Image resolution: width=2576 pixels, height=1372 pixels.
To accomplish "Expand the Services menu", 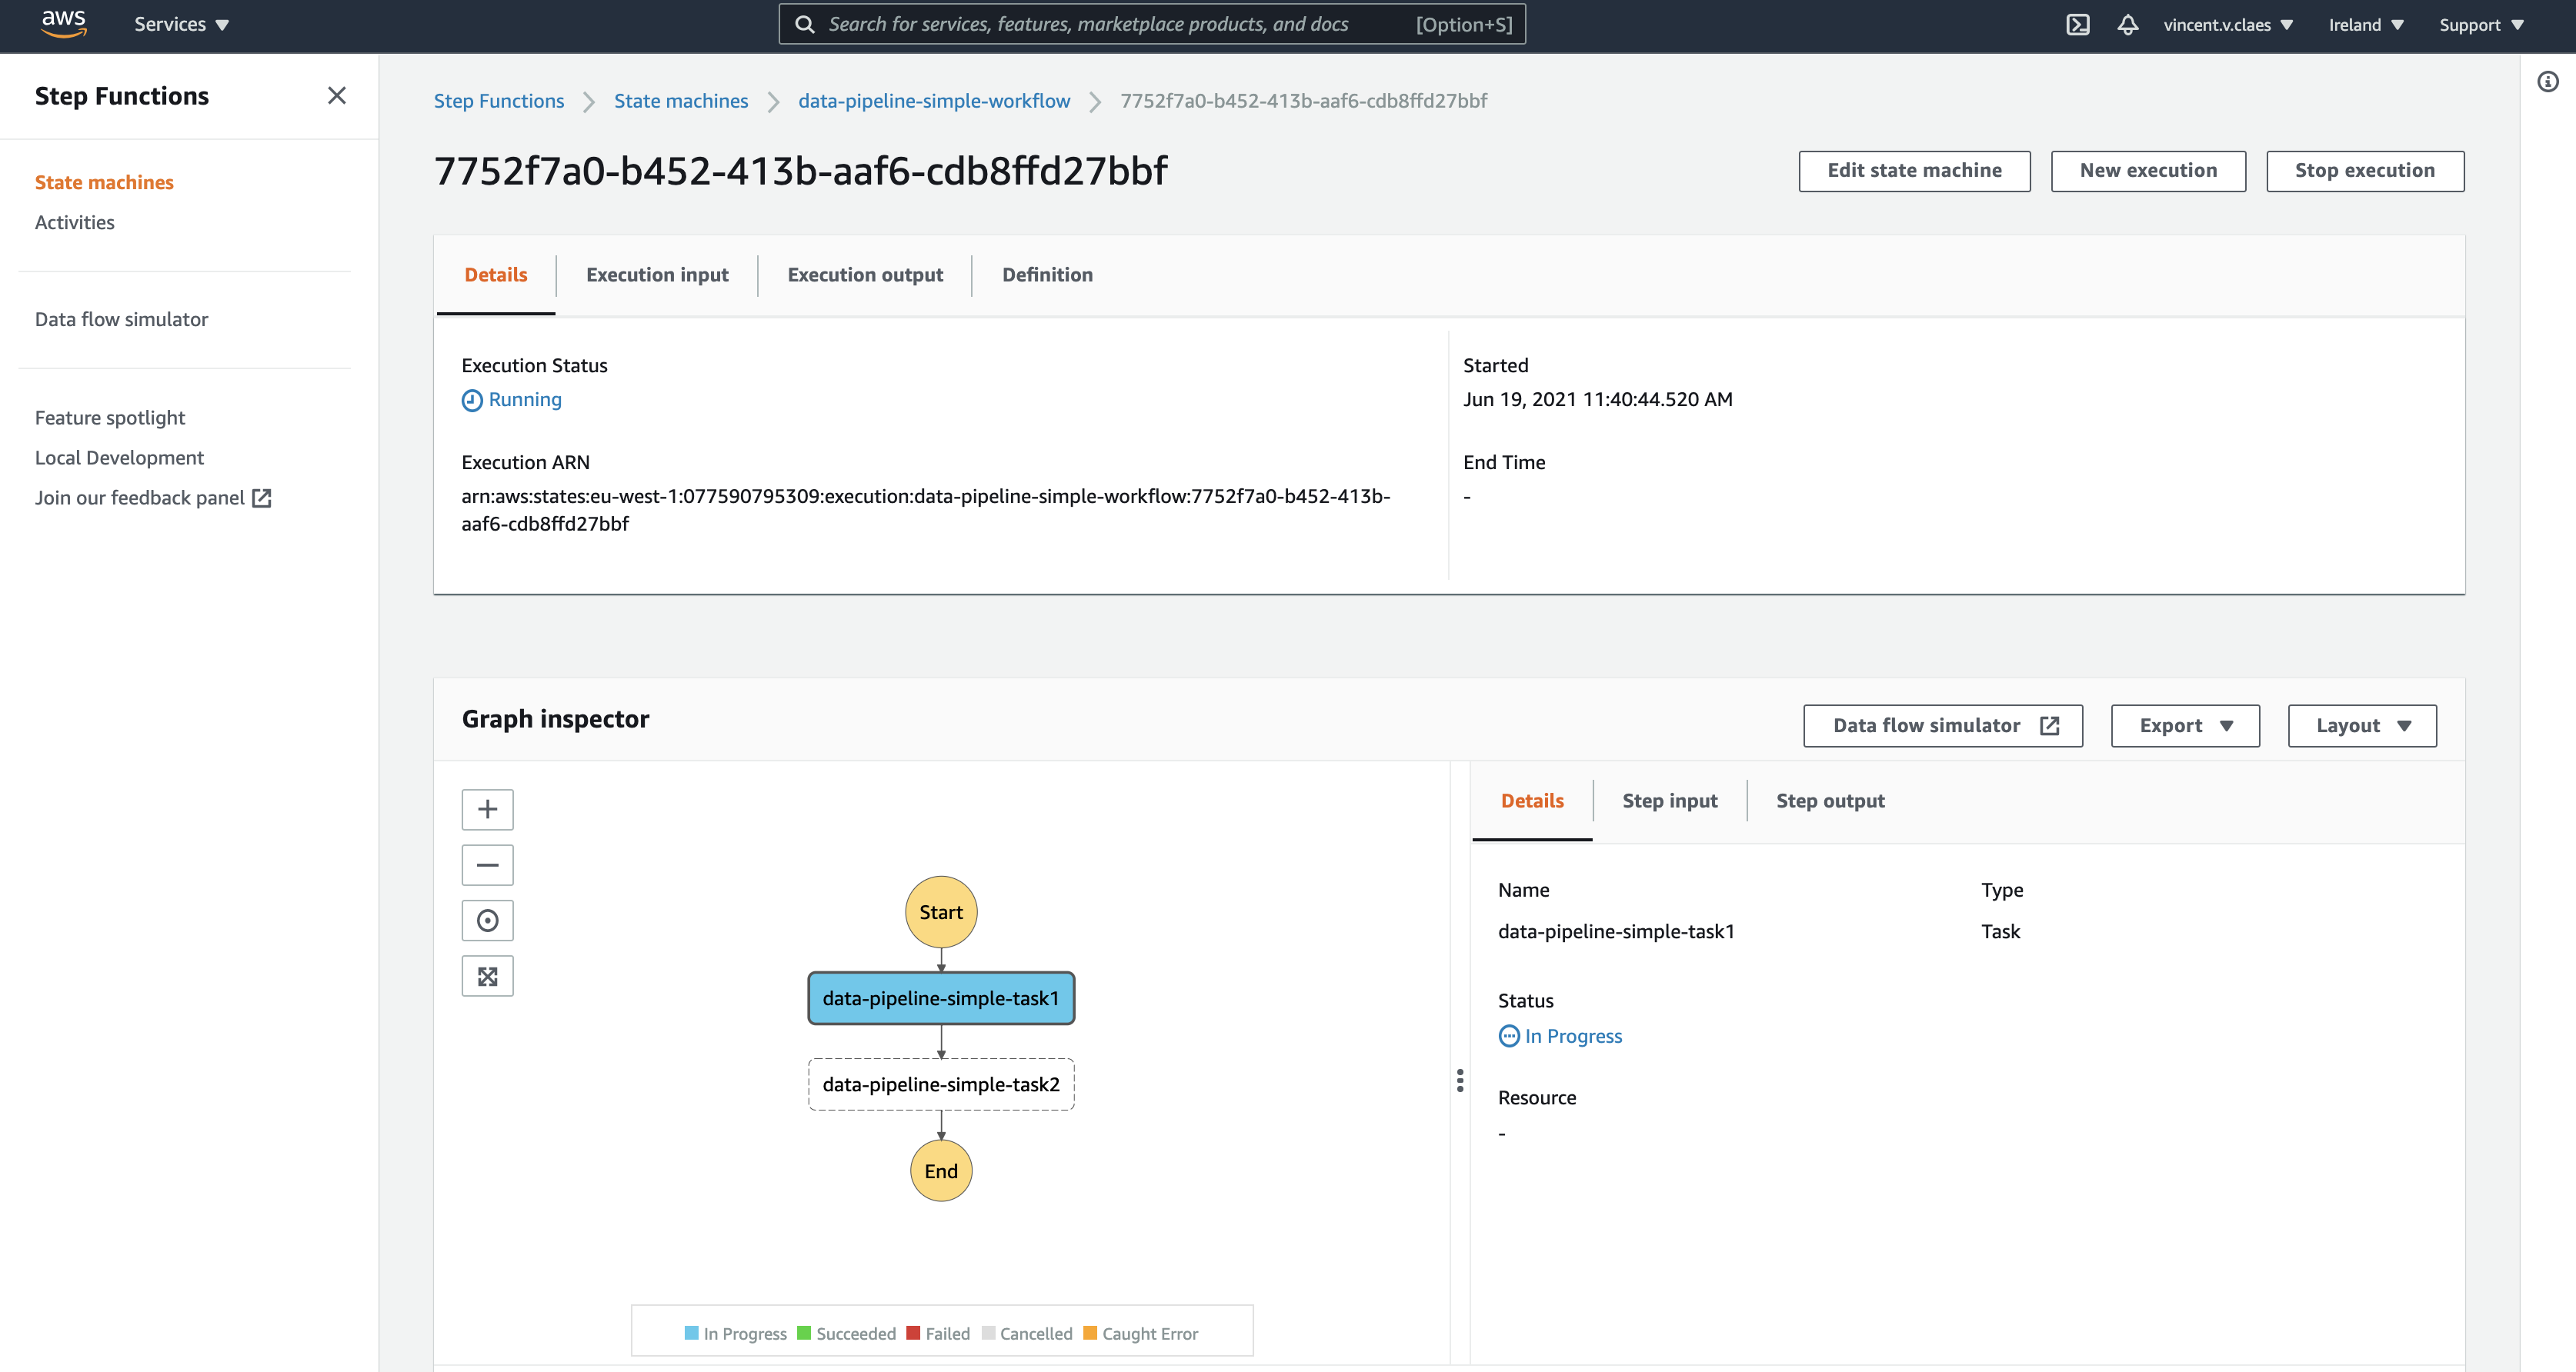I will pos(181,25).
